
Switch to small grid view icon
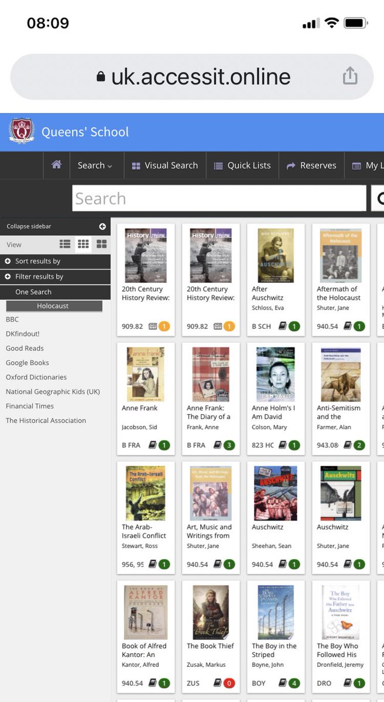click(x=83, y=244)
